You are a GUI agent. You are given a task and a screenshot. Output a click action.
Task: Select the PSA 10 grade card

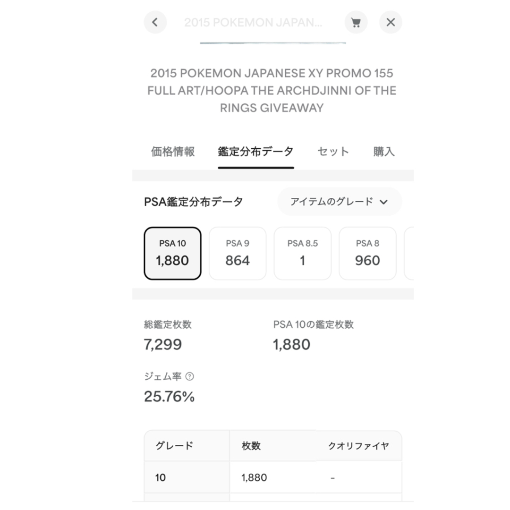[173, 253]
